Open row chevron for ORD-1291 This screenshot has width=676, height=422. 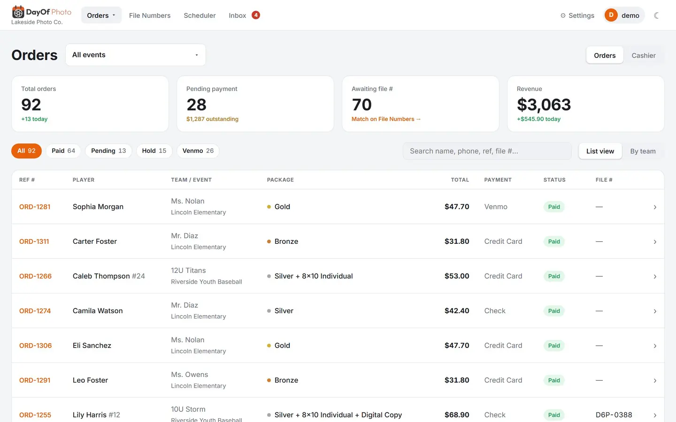[x=655, y=380]
